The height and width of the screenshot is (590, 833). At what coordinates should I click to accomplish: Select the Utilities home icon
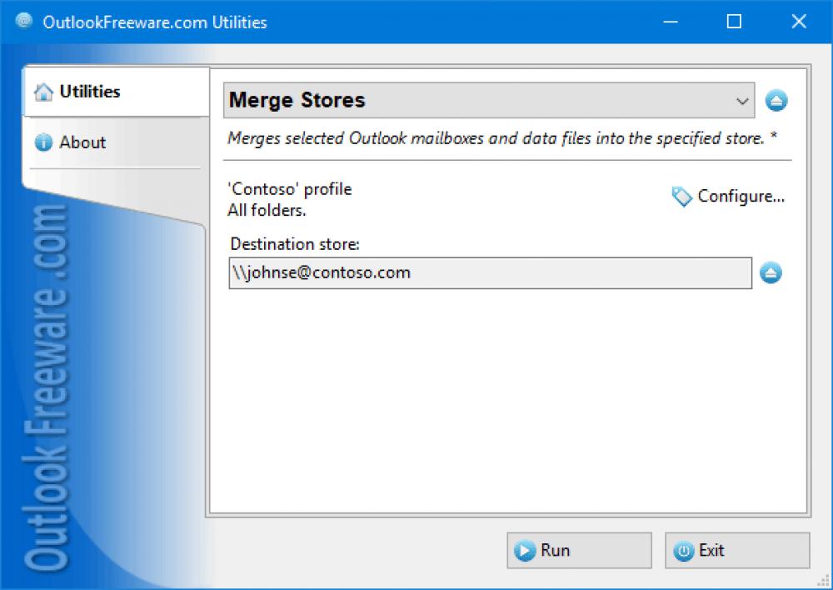coord(43,92)
